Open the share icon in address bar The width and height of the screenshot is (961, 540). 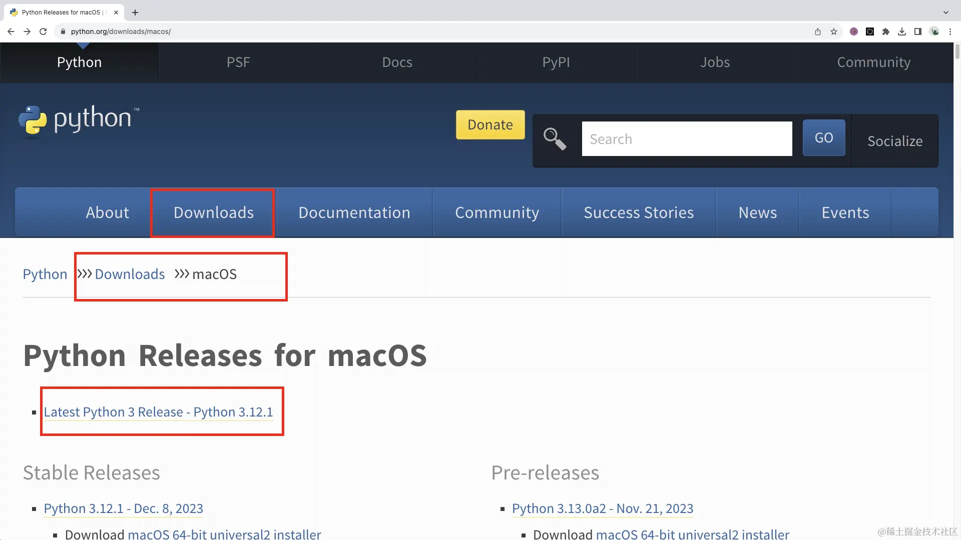coord(818,31)
